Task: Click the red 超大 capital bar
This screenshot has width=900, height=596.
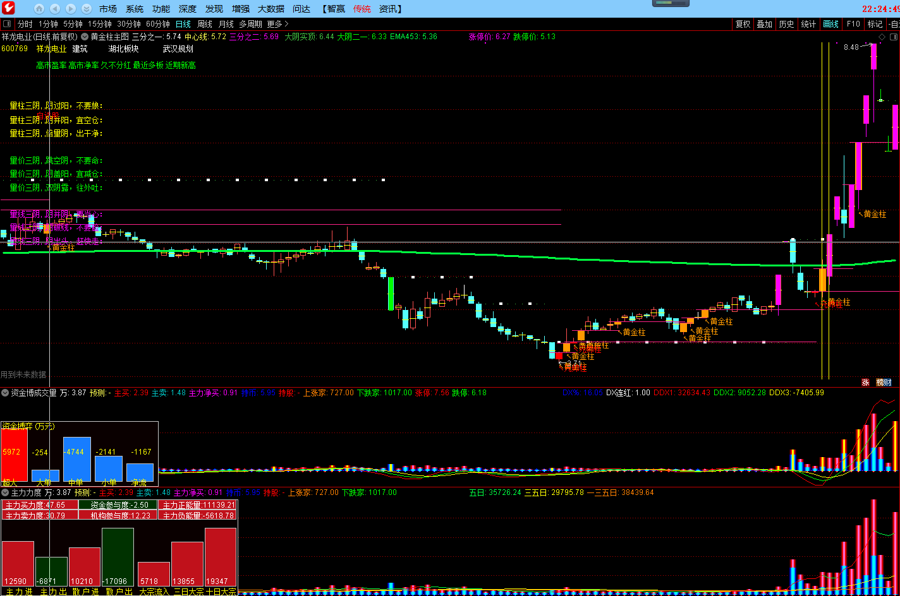Action: click(x=14, y=456)
